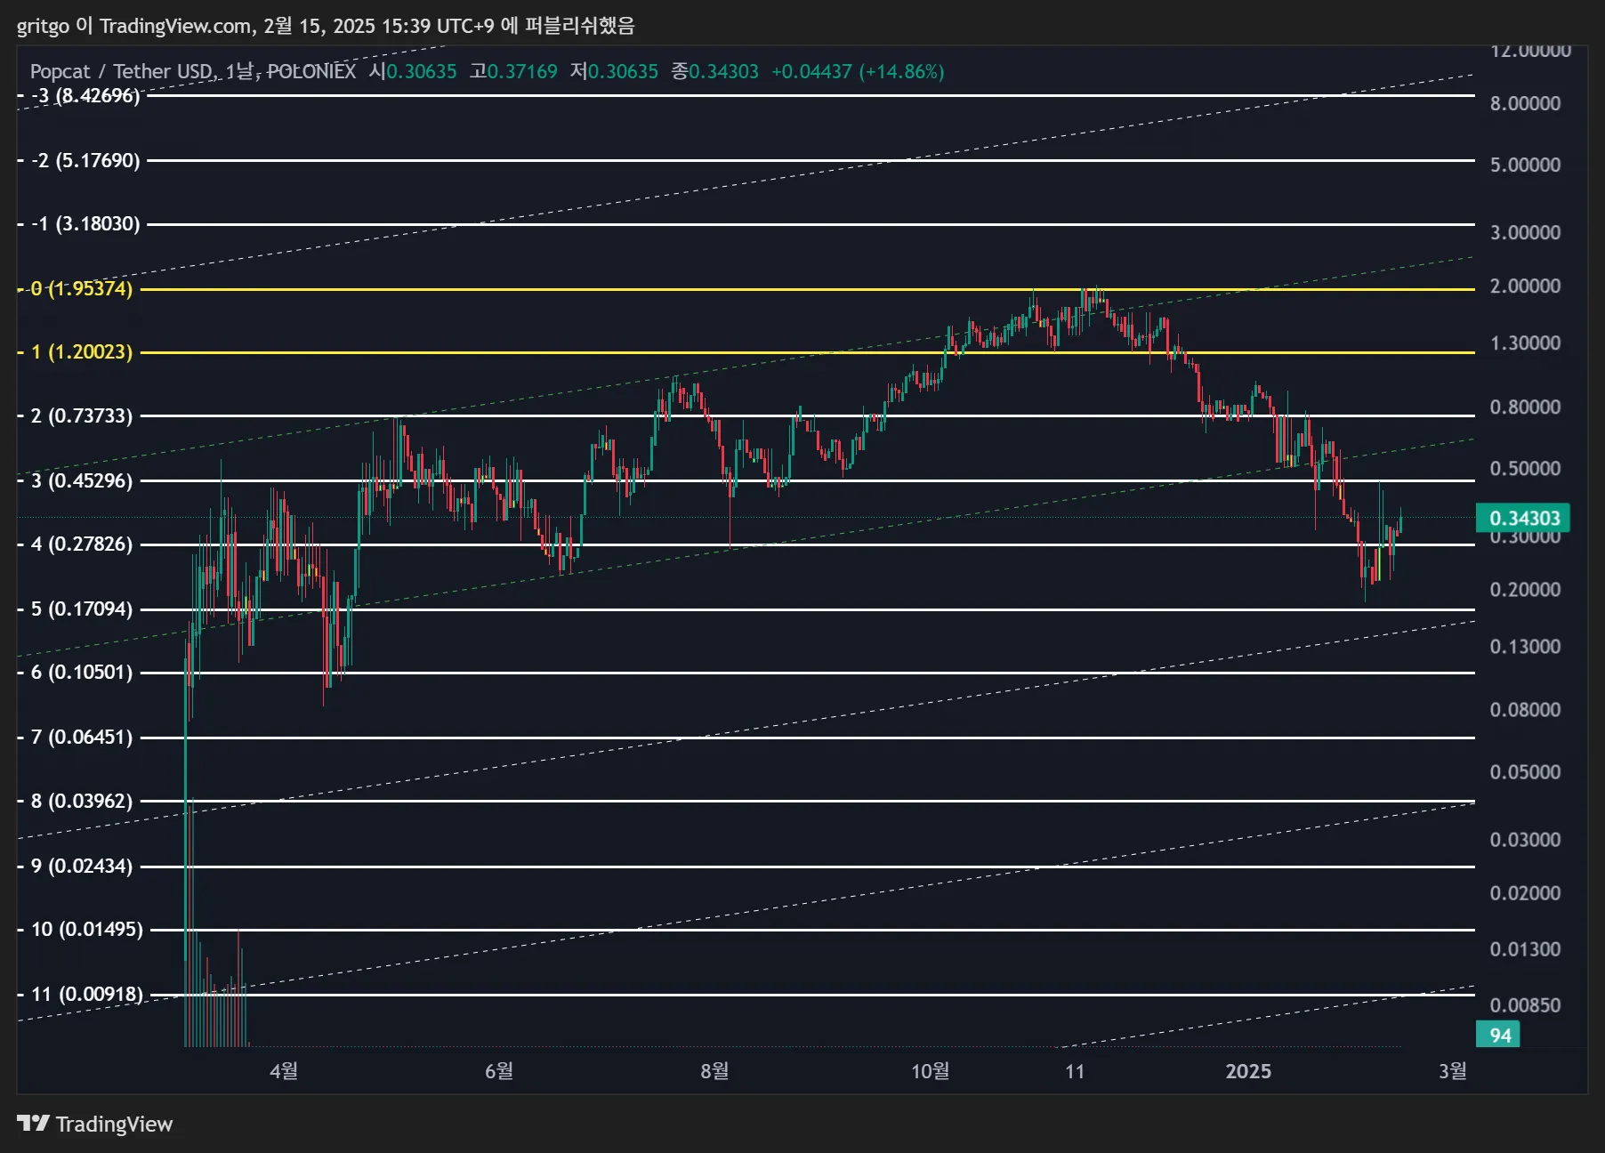Screen dimensions: 1605x1153
Task: Click the Fibonacci level label -1 (3.18030)
Action: click(x=85, y=223)
